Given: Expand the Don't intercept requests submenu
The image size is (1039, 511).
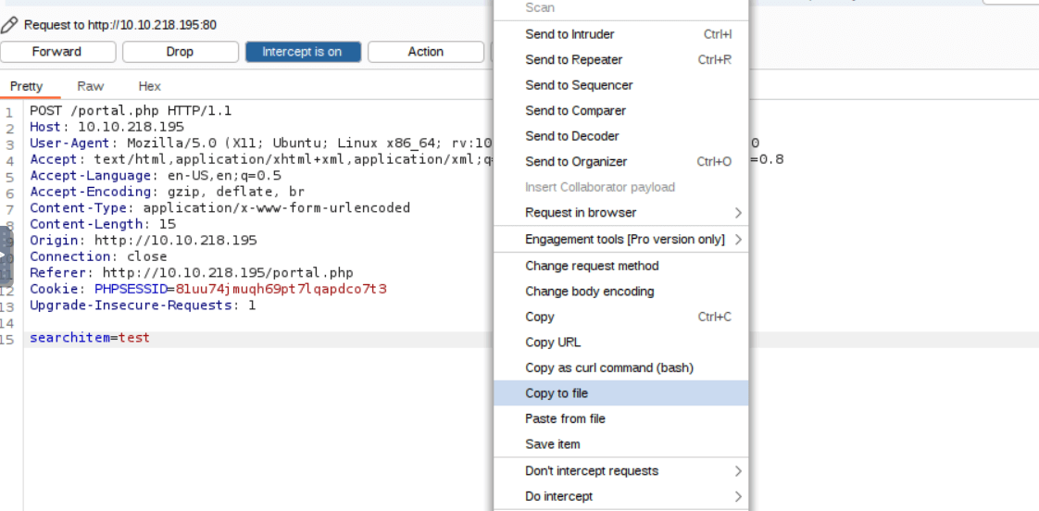Looking at the screenshot, I should pos(737,471).
